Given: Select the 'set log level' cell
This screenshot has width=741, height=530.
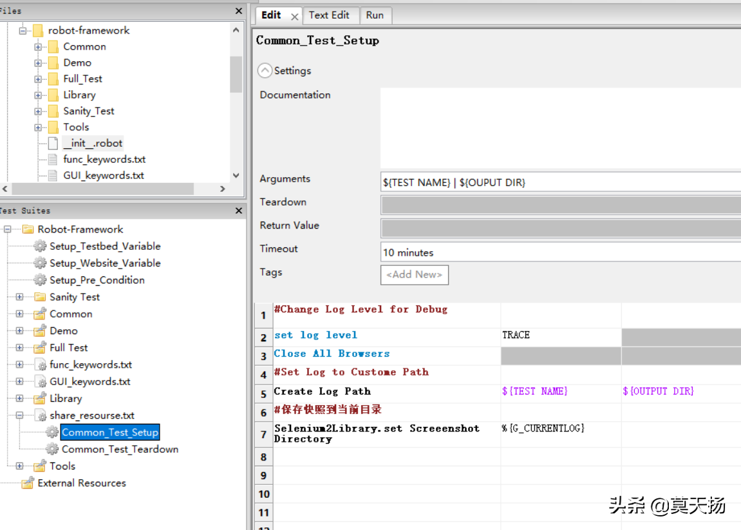Looking at the screenshot, I should [x=387, y=337].
